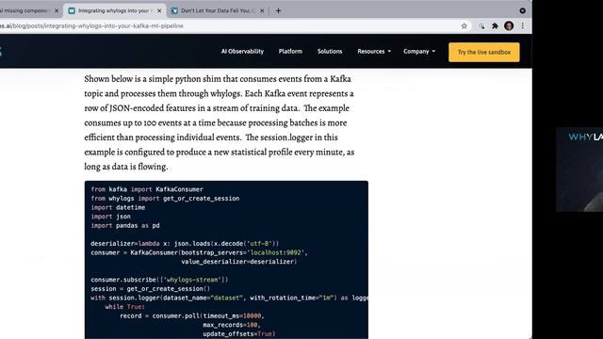
Task: Close the 'Don't Let Your Data Fail You' tab
Action: pyautogui.click(x=262, y=10)
